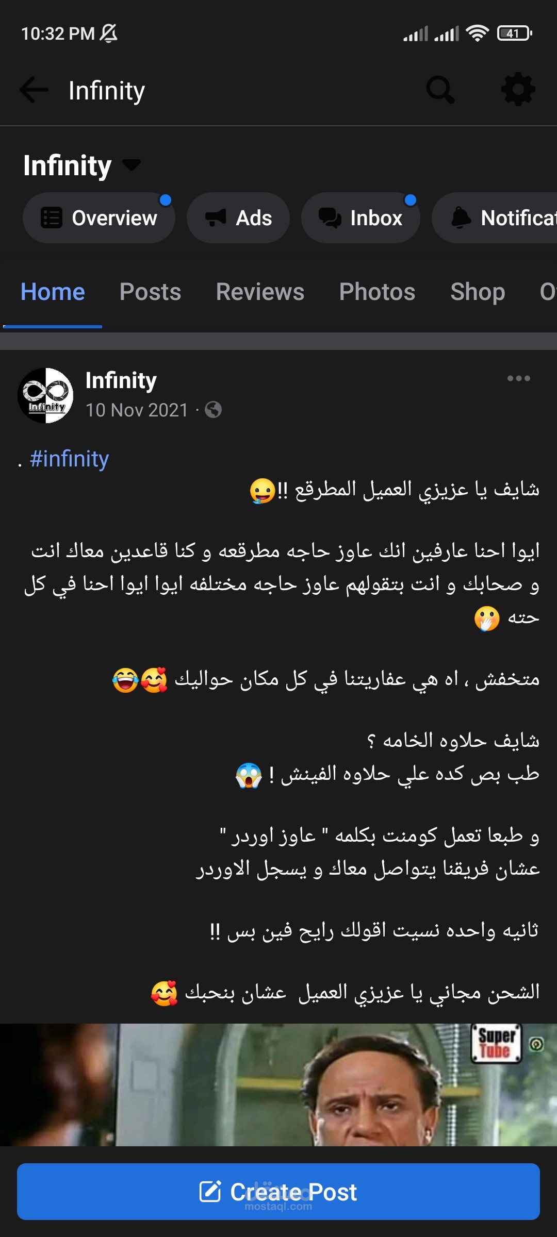Switch to the Posts tab
This screenshot has height=1237, width=557.
tap(150, 292)
